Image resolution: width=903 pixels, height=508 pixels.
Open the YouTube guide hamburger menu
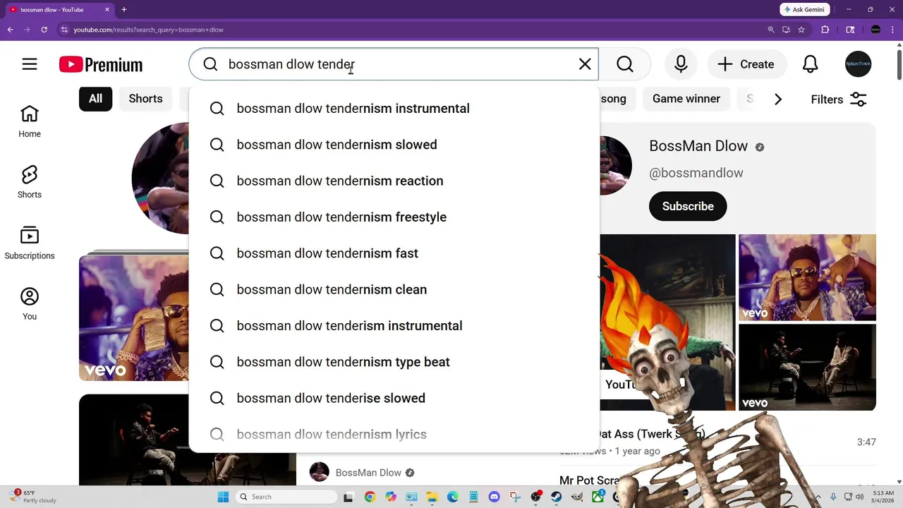coord(30,64)
